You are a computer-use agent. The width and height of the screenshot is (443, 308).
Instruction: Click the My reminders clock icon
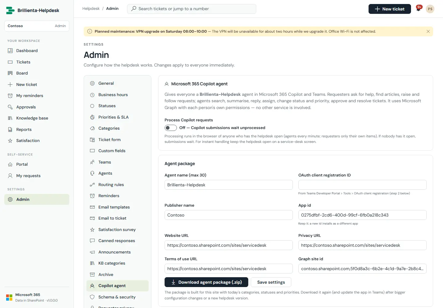(x=10, y=96)
